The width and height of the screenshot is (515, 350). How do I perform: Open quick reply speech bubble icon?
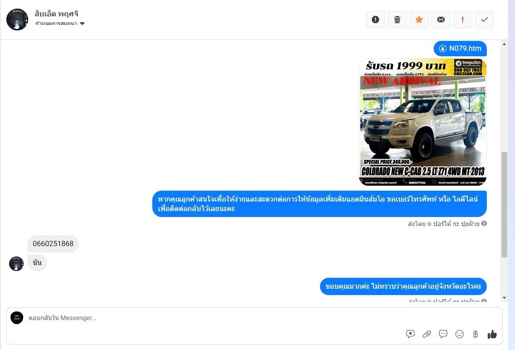tap(443, 334)
